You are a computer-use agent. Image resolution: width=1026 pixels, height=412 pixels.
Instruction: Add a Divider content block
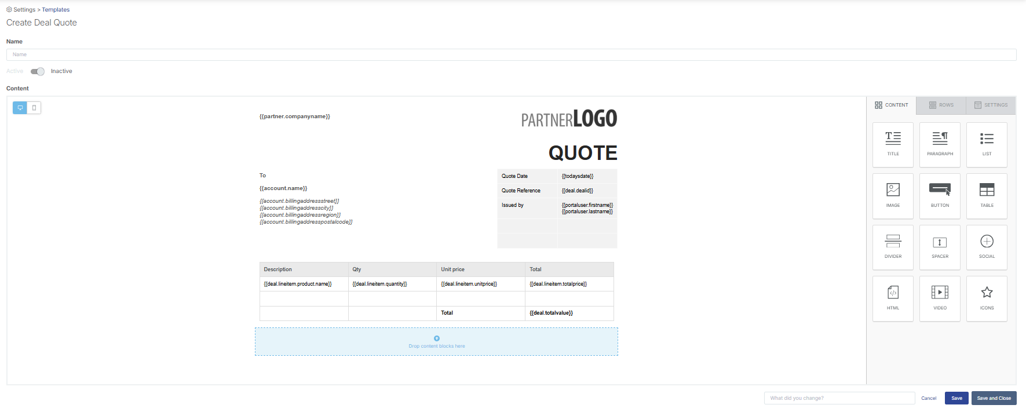click(x=893, y=247)
